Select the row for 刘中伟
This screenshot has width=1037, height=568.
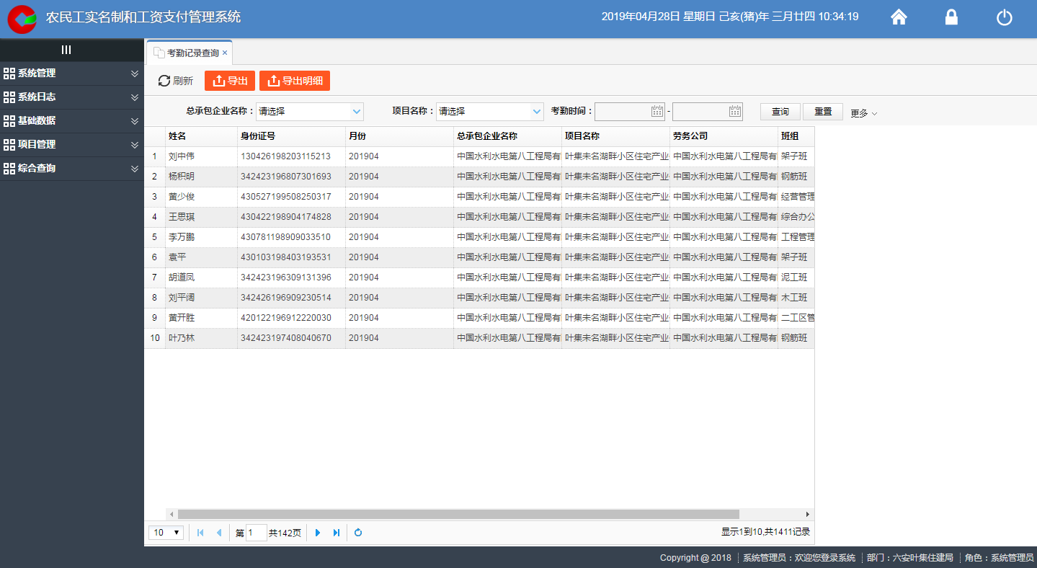(479, 156)
